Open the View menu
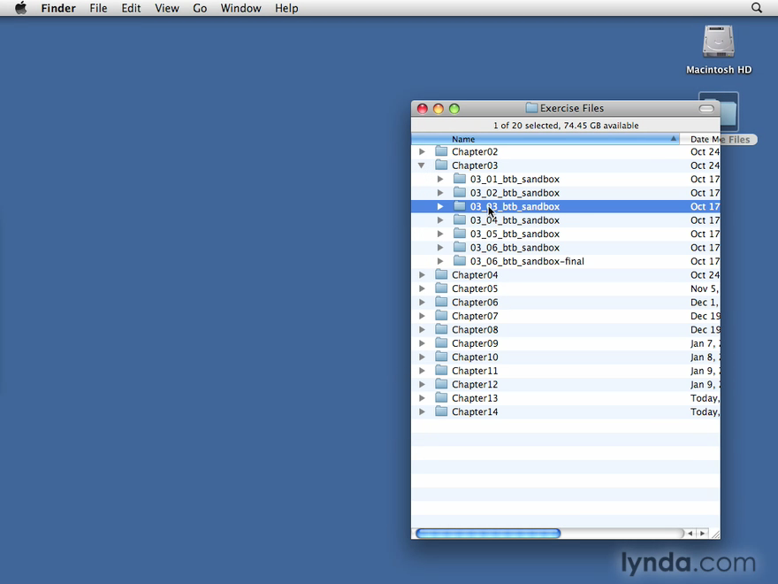The image size is (778, 584). coord(166,8)
